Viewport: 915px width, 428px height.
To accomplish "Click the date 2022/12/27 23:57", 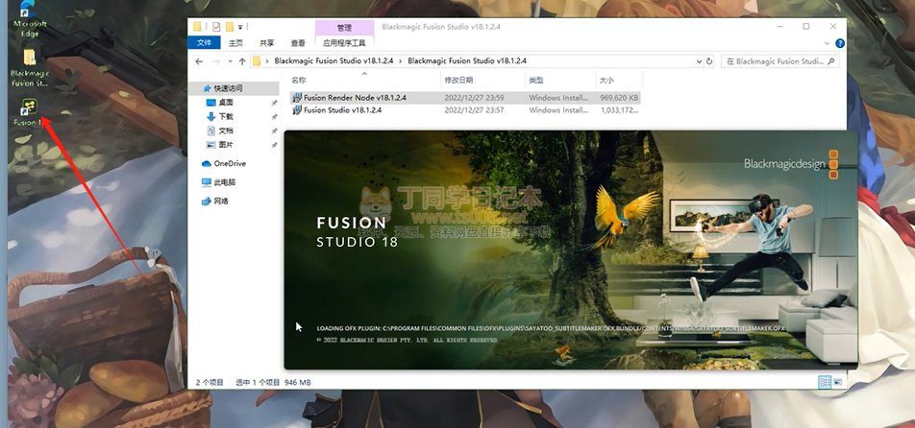I will pyautogui.click(x=474, y=110).
